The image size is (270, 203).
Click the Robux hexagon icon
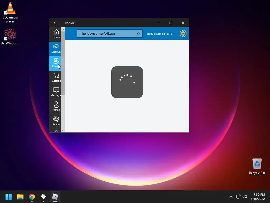pyautogui.click(x=183, y=34)
